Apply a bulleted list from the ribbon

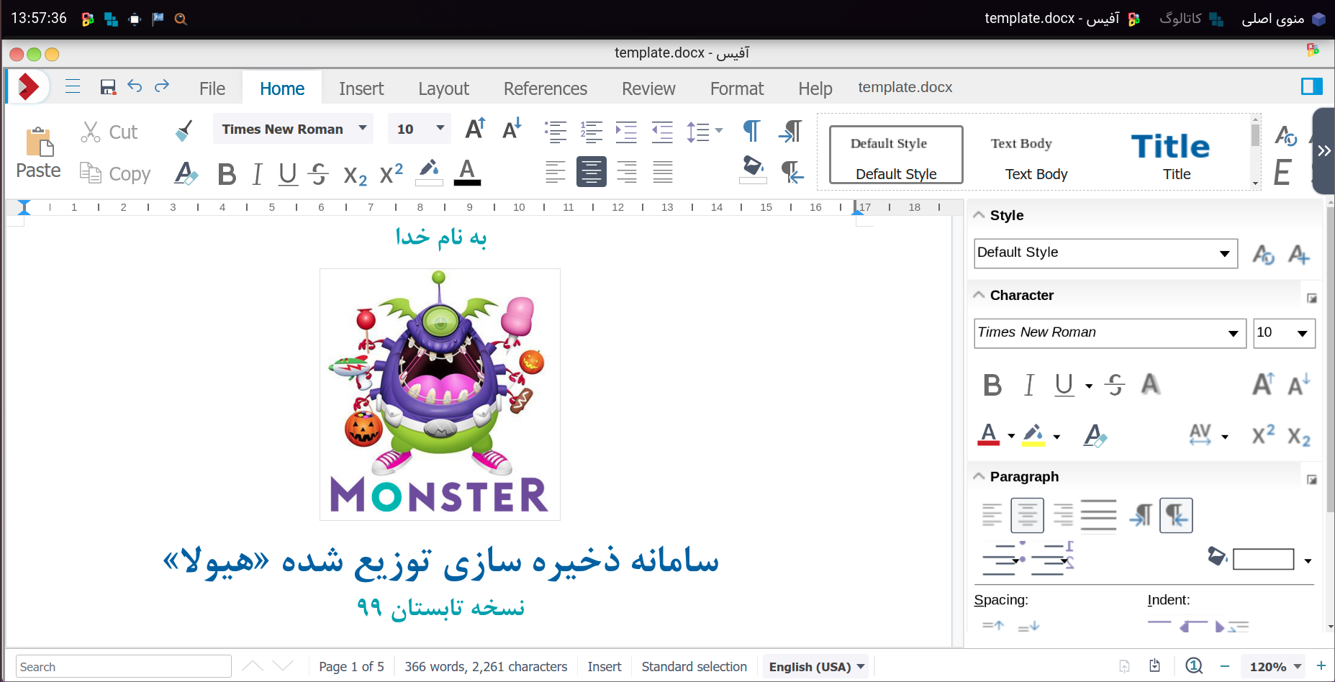[x=555, y=132]
